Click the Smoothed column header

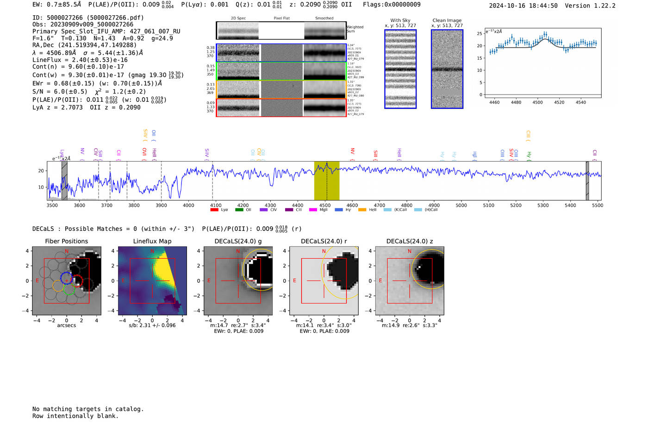[324, 18]
